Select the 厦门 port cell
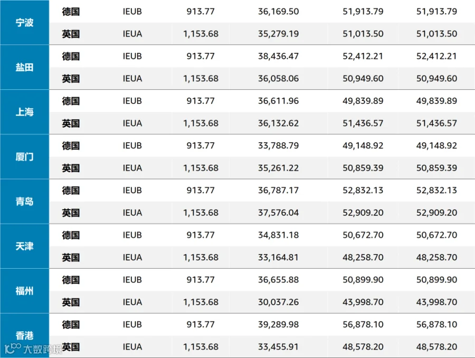The height and width of the screenshot is (358, 475). coord(24,157)
